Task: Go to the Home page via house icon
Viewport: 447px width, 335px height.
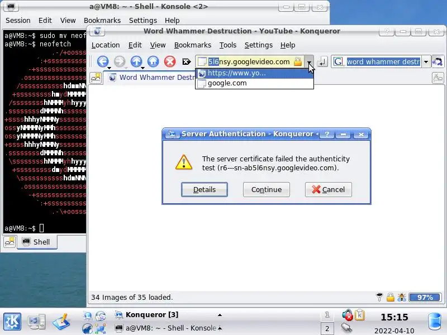Action: tap(153, 61)
